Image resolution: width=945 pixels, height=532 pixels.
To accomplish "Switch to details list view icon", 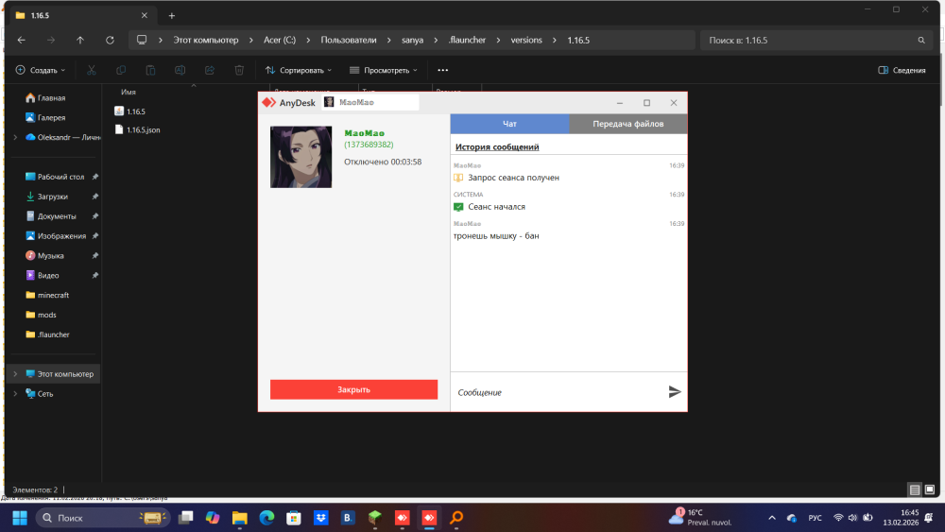I will [x=915, y=489].
